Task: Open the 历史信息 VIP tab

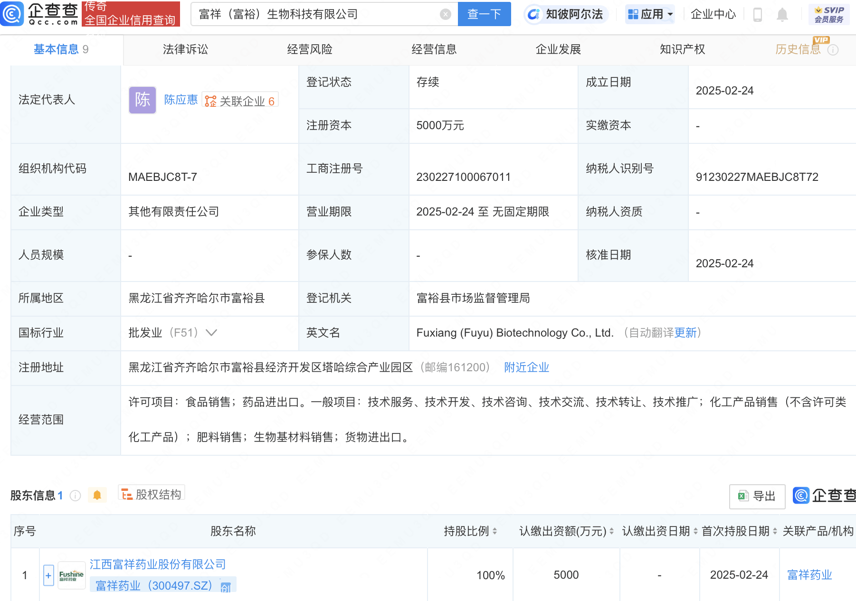Action: pos(798,49)
